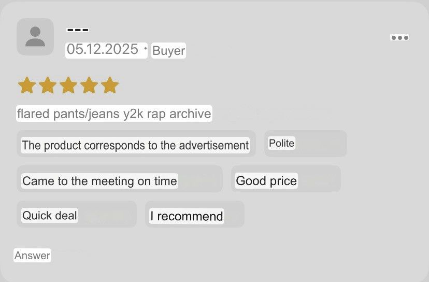Open the three-dot more options menu
429x282 pixels.
tap(399, 37)
